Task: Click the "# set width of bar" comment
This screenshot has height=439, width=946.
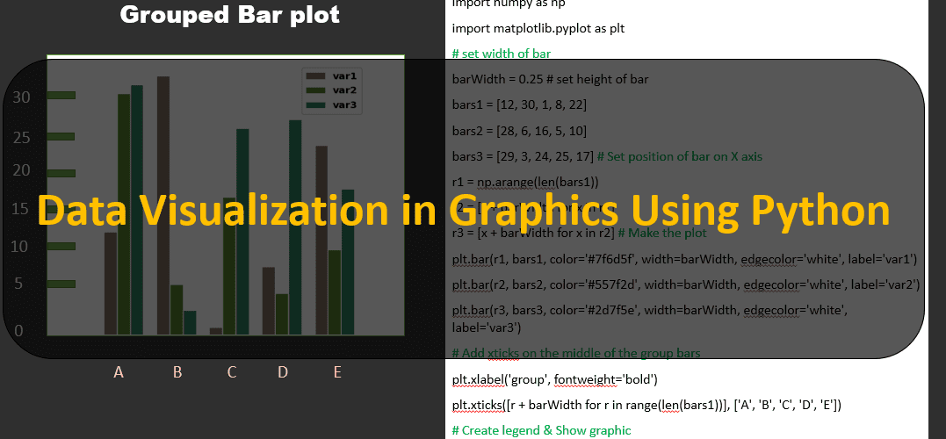Action: pos(502,54)
